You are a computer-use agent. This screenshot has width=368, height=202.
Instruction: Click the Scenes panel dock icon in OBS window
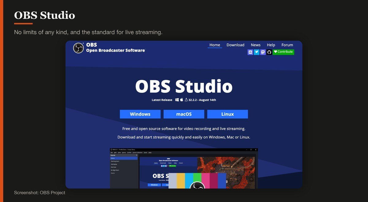point(136,155)
